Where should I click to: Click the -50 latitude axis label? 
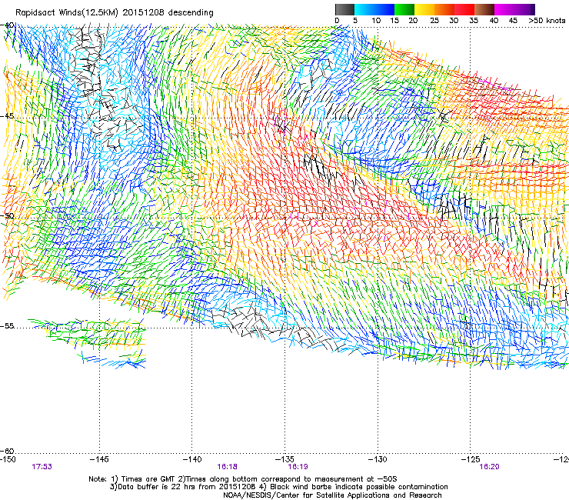8,216
